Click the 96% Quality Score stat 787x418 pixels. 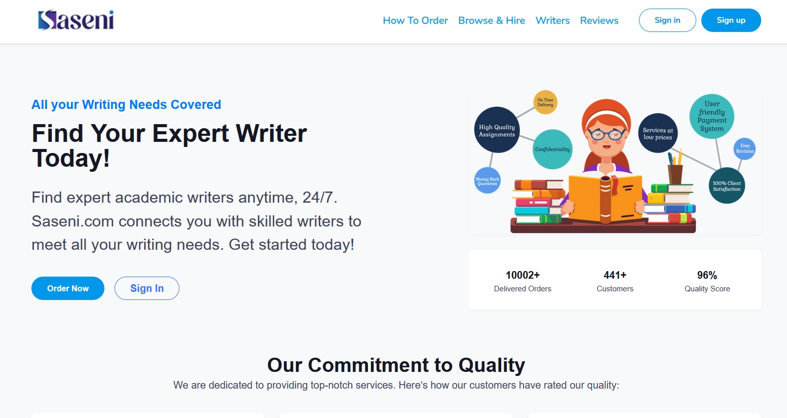click(x=707, y=281)
